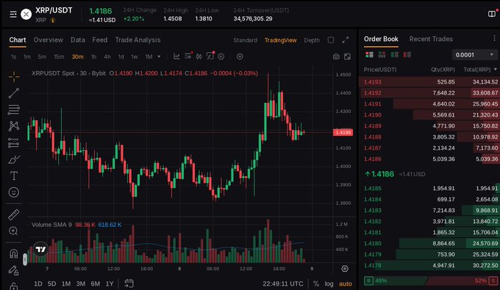Open the chart layout popout icon
The height and width of the screenshot is (290, 500).
coord(347,57)
